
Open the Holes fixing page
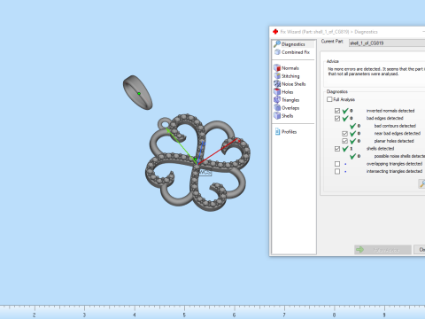tap(283, 92)
